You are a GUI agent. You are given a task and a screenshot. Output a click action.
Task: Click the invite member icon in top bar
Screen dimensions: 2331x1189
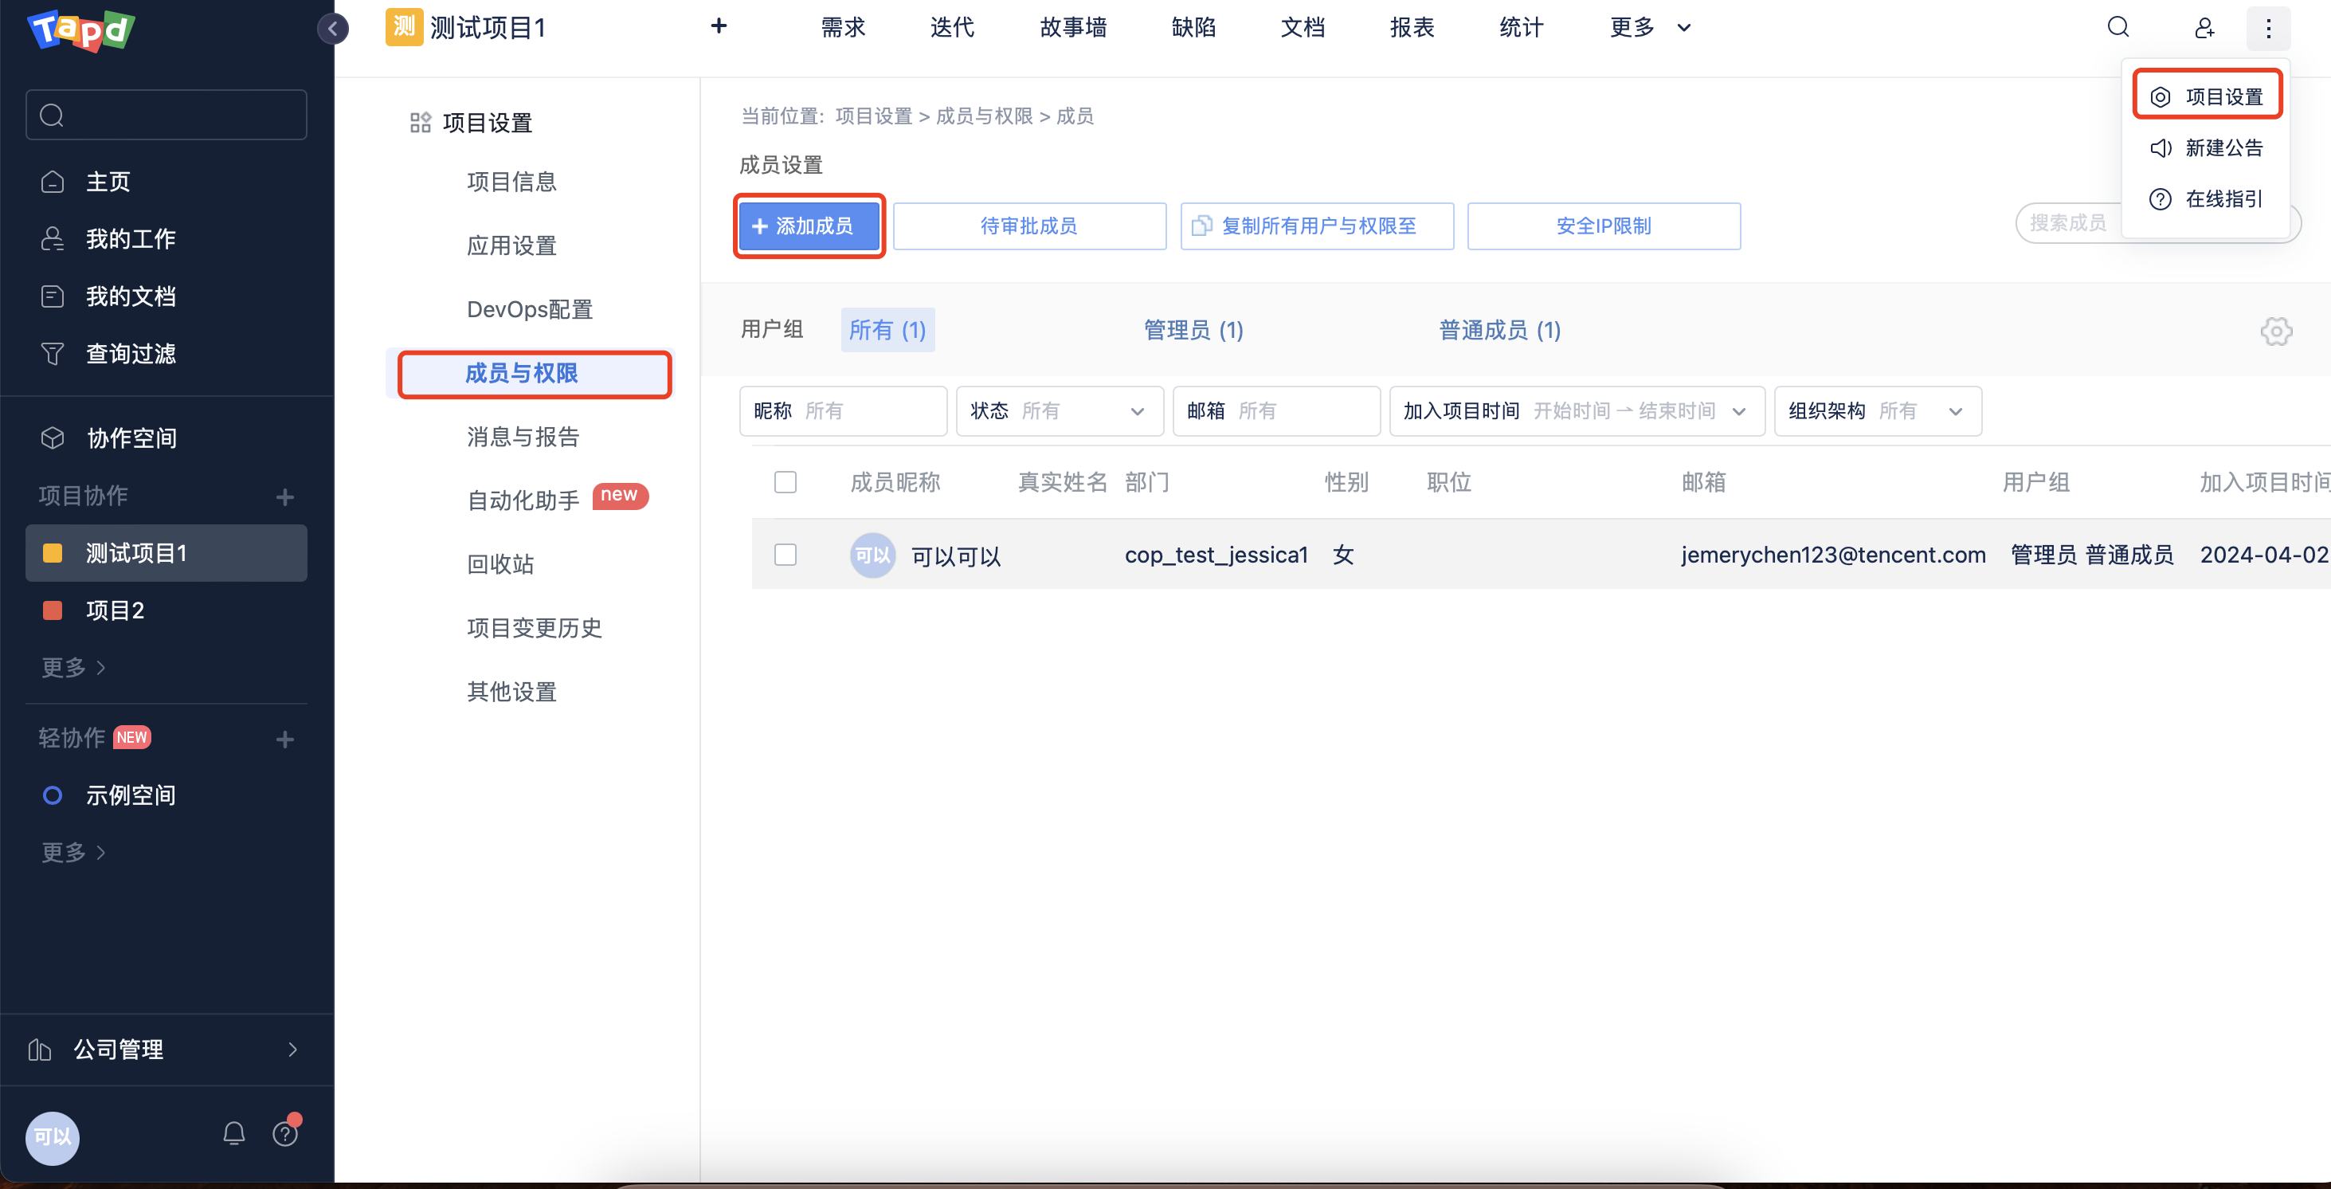click(x=2204, y=28)
